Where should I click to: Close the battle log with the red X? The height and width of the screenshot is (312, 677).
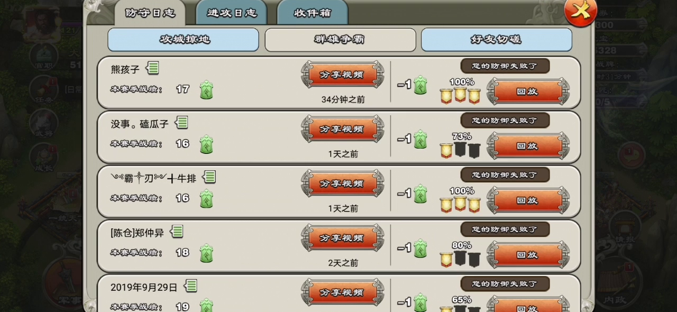tap(580, 12)
